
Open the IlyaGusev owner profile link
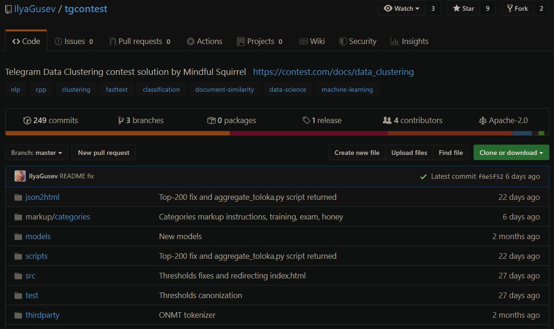click(x=35, y=9)
